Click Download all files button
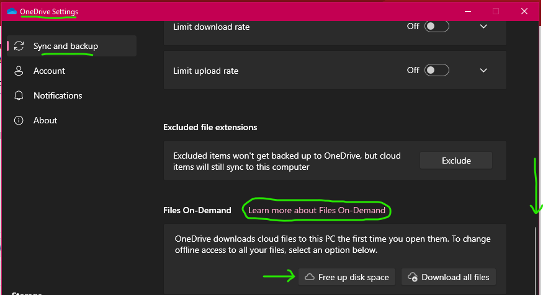This screenshot has height=295, width=543. (449, 277)
